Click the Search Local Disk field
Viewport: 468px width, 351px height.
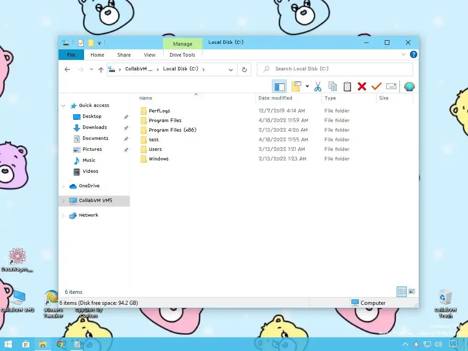click(335, 69)
